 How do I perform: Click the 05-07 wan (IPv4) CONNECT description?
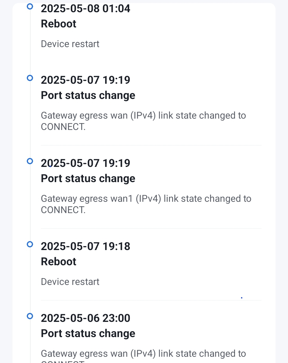click(143, 121)
